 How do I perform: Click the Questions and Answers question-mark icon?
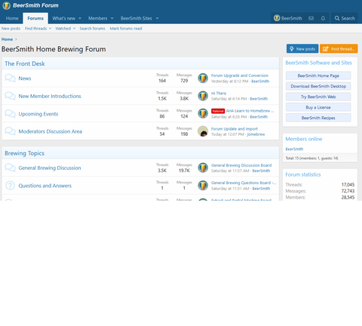coord(10,186)
